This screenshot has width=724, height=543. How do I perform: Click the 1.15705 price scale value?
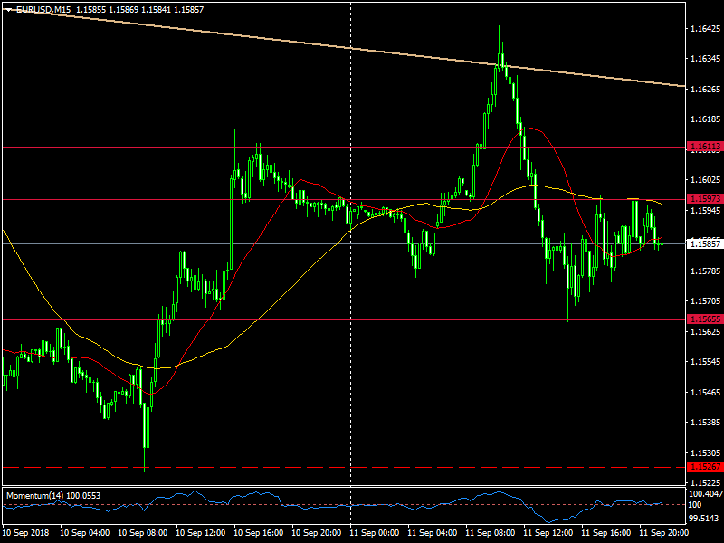pyautogui.click(x=704, y=301)
